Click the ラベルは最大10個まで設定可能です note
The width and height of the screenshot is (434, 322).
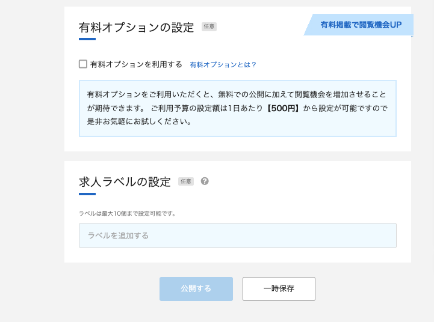[127, 213]
